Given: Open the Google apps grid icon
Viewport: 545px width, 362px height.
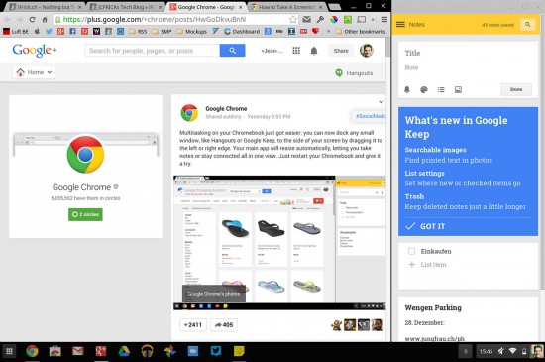Looking at the screenshot, I should [296, 51].
